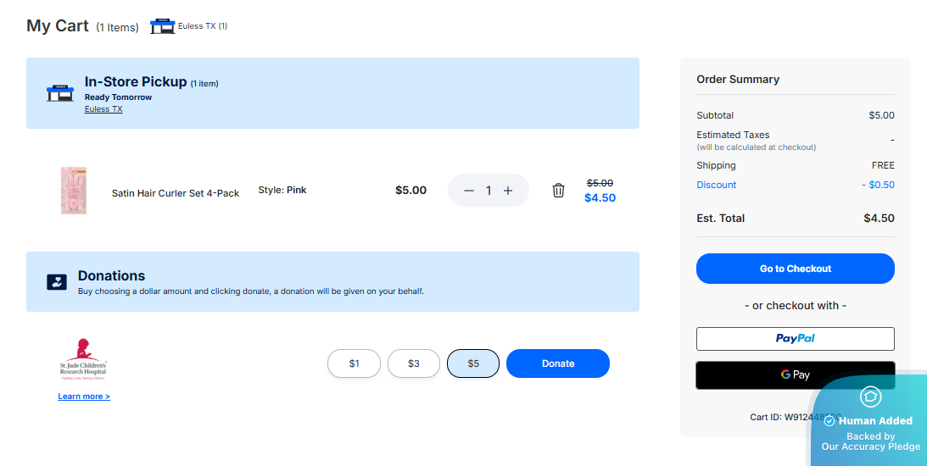Open the St. Jude Children's Hospital logo
Screen dimensions: 927x466
click(83, 358)
